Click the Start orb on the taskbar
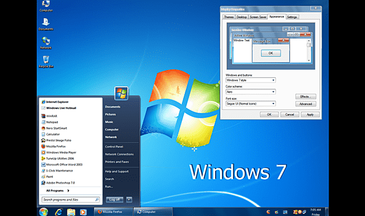 pyautogui.click(x=43, y=211)
